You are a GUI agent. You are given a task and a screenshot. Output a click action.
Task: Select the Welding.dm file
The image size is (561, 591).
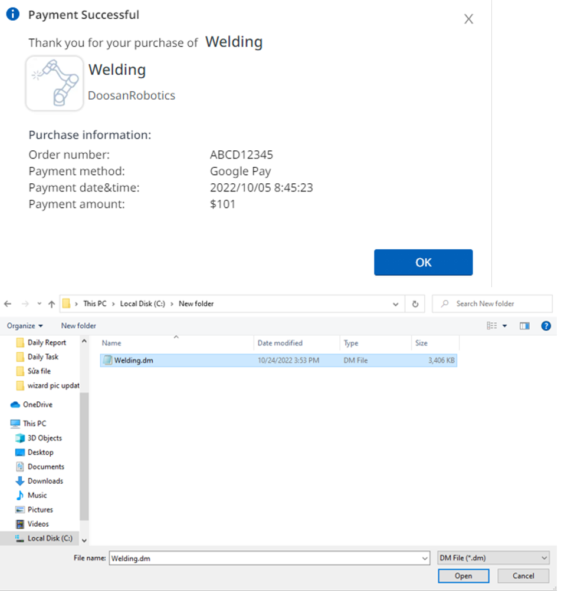278,361
